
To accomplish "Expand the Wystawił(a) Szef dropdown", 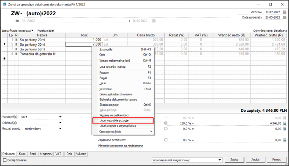I will click(x=60, y=117).
